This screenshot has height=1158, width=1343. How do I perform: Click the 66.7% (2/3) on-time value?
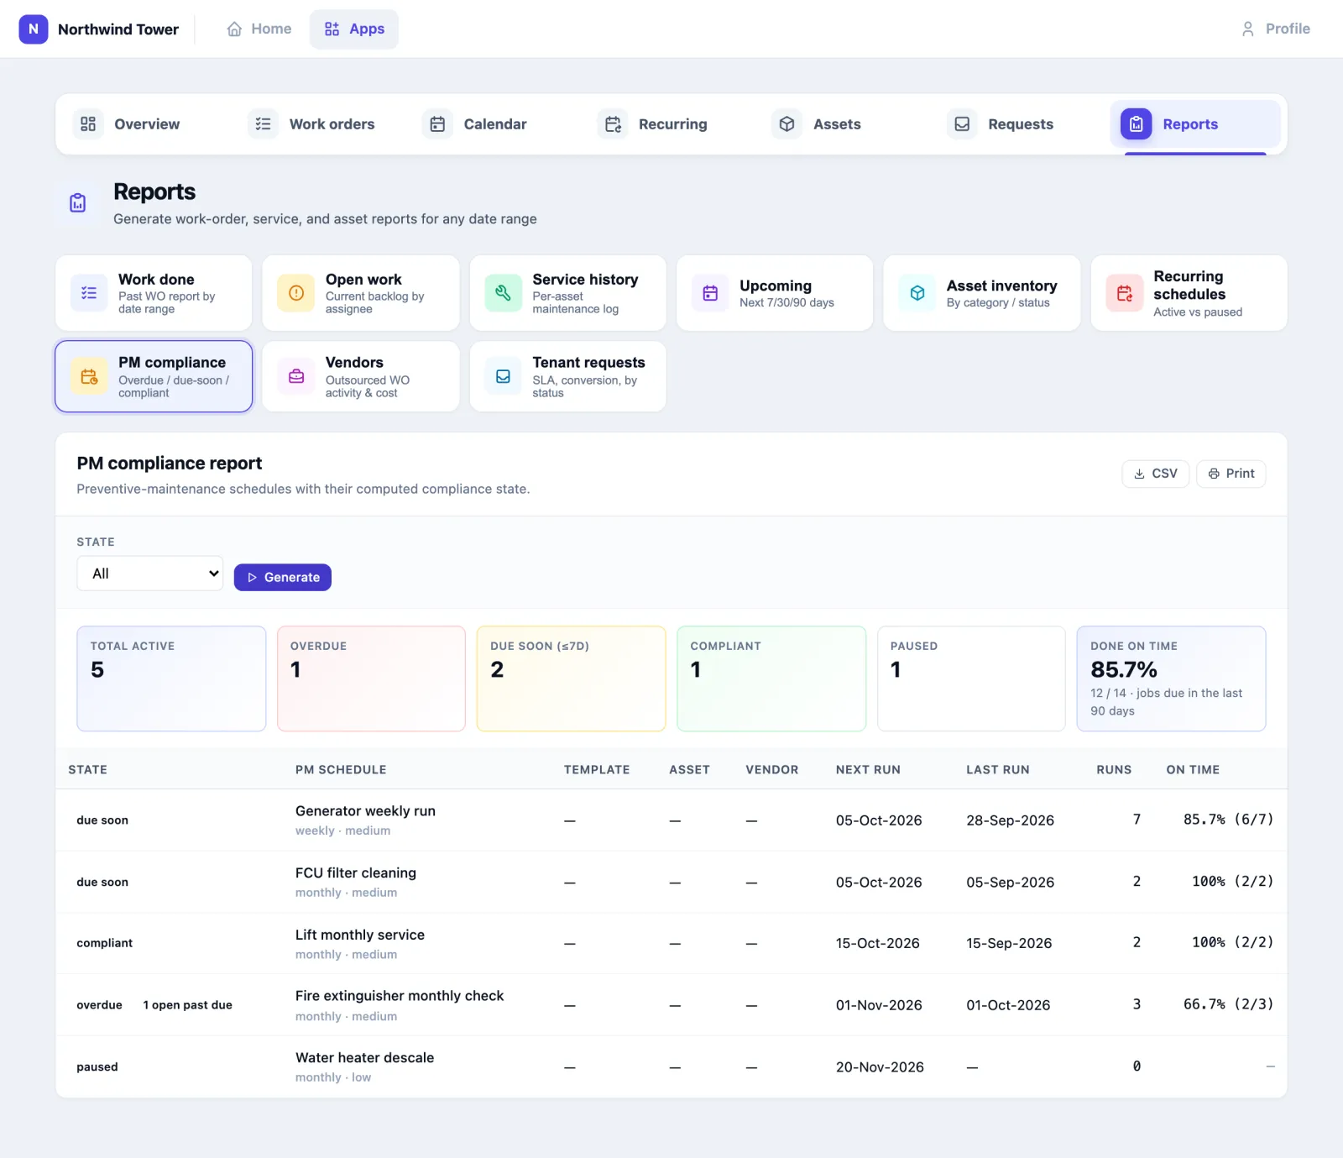(x=1229, y=1004)
